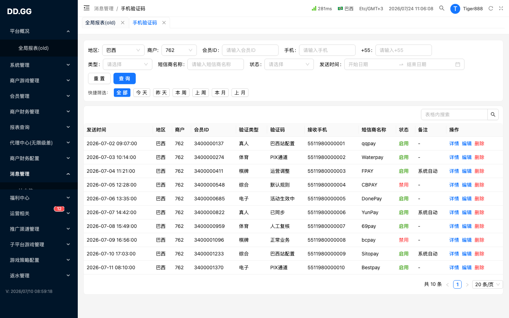Viewport: 509px width, 318px height.
Task: Click page number 1 in pagination
Action: tap(457, 284)
